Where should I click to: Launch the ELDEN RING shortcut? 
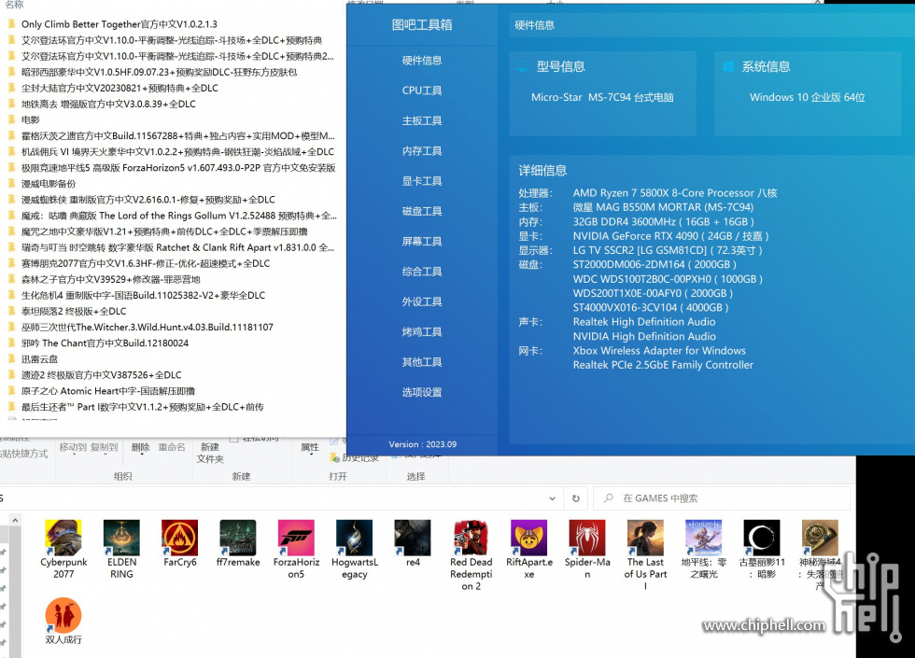point(121,538)
